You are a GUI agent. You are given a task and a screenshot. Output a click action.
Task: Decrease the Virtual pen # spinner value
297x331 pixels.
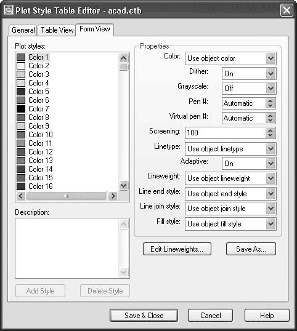(270, 121)
